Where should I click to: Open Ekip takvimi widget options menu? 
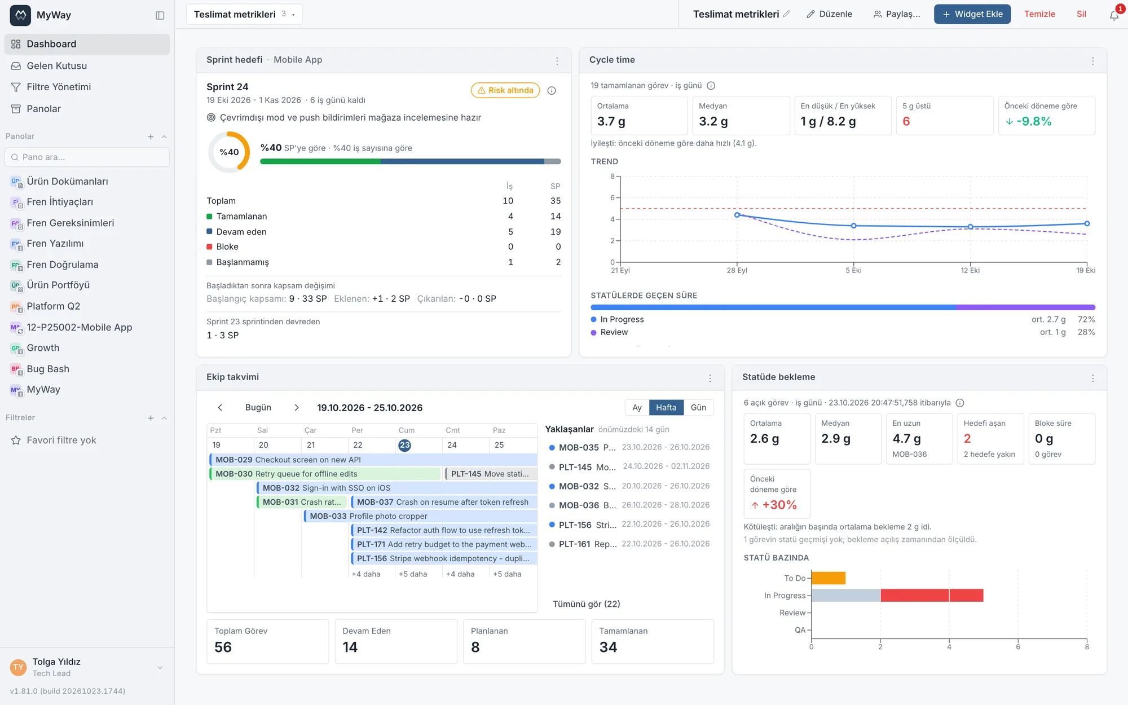710,378
